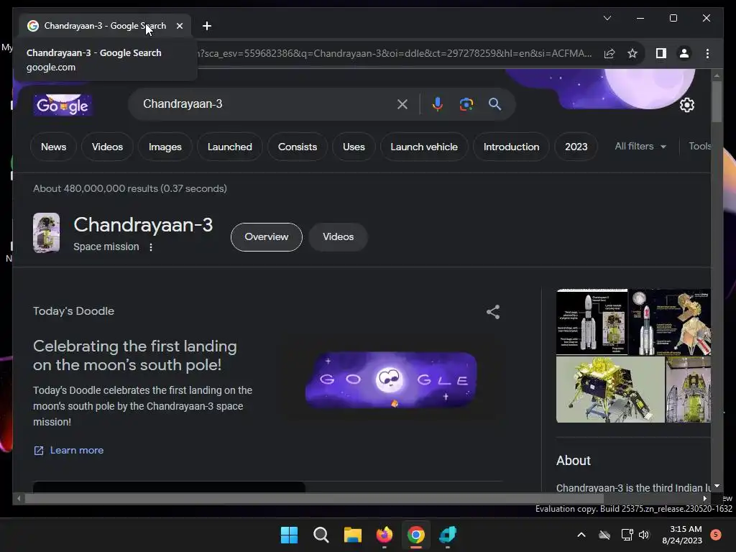Clear the search box text
This screenshot has height=552, width=736.
pyautogui.click(x=402, y=104)
